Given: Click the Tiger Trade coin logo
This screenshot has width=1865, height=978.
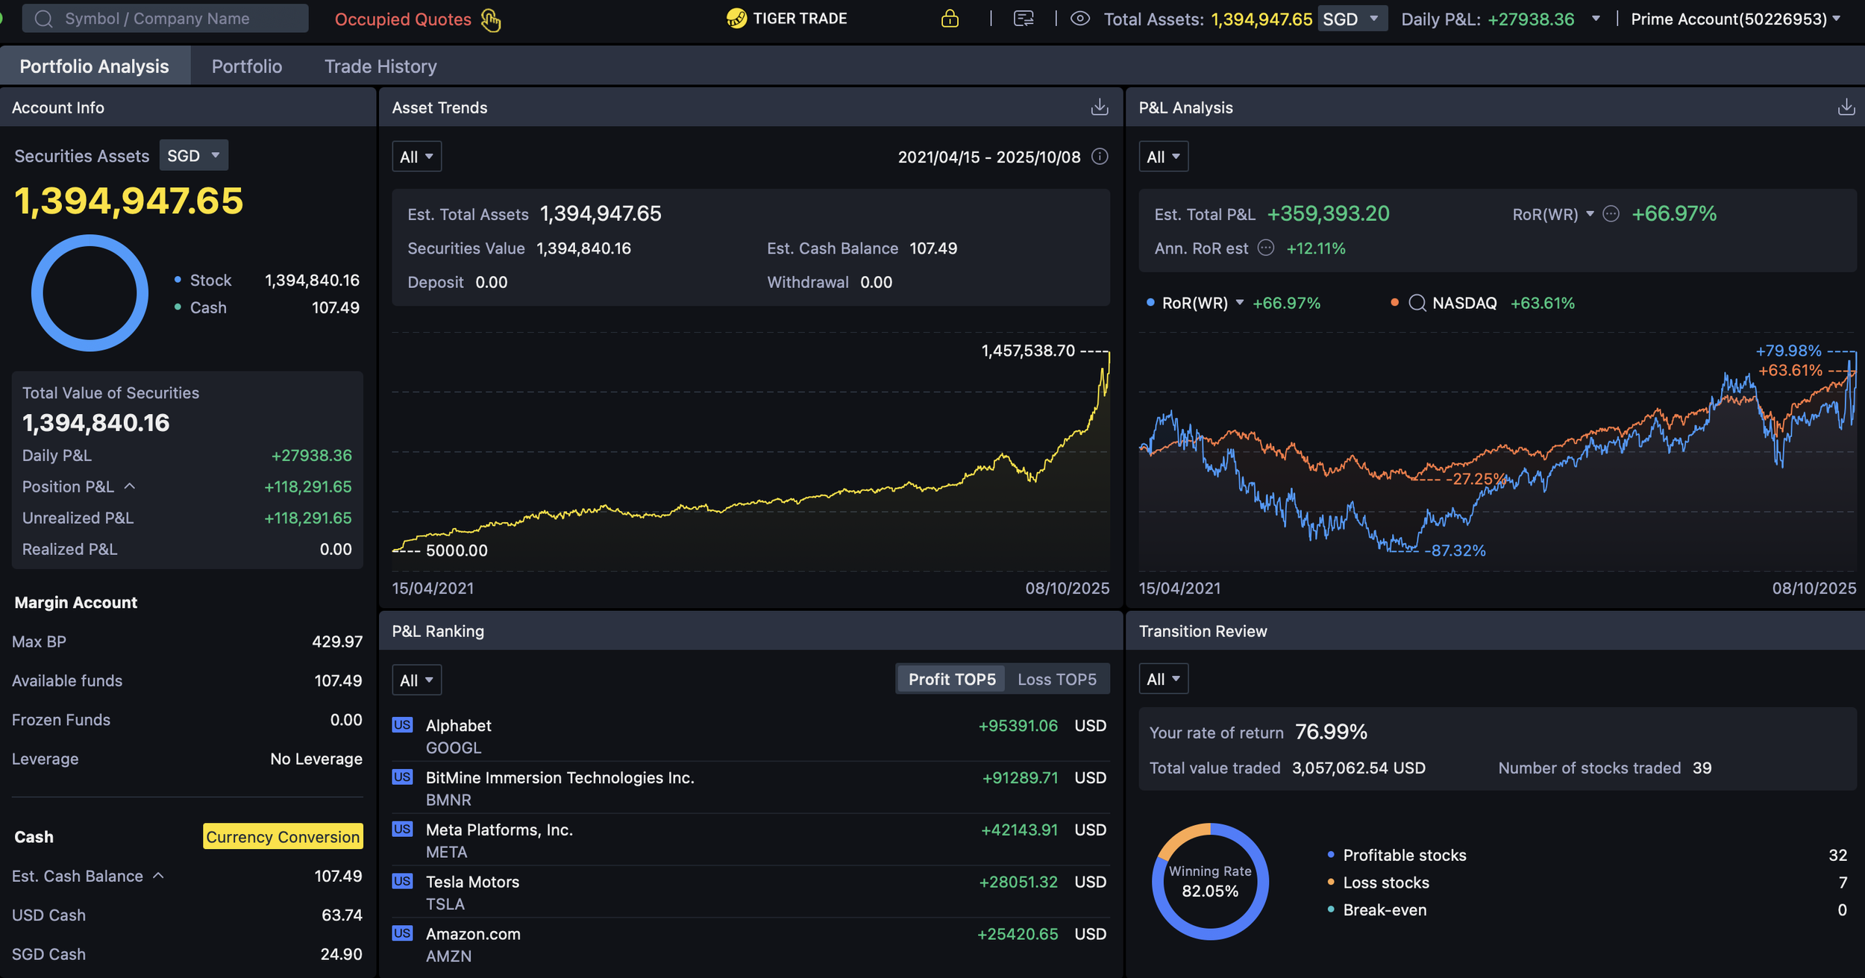Looking at the screenshot, I should point(736,19).
